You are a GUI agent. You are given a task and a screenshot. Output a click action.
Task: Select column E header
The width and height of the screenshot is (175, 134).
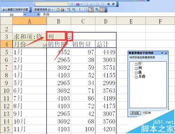click(131, 21)
